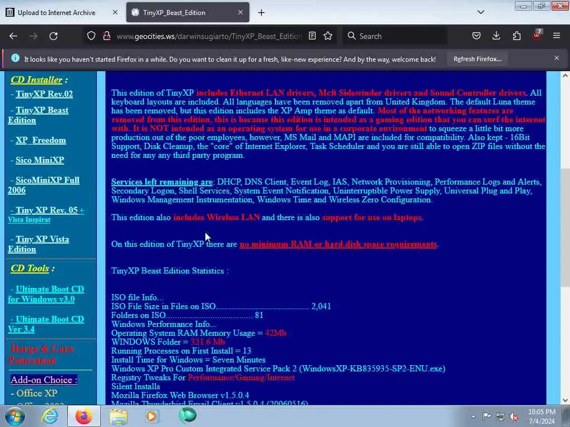Show hidden tray icons arrow
The width and height of the screenshot is (570, 427).
(473, 416)
